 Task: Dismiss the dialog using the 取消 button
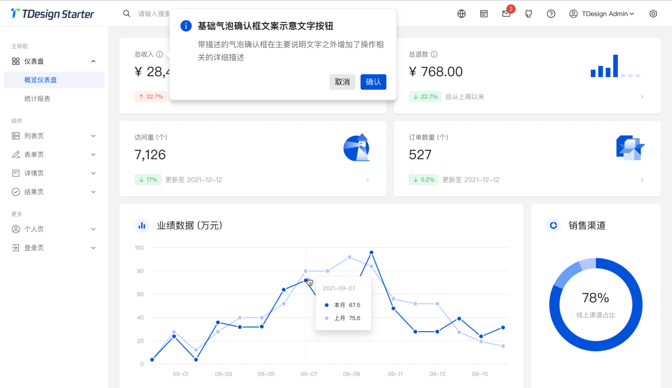tap(342, 82)
